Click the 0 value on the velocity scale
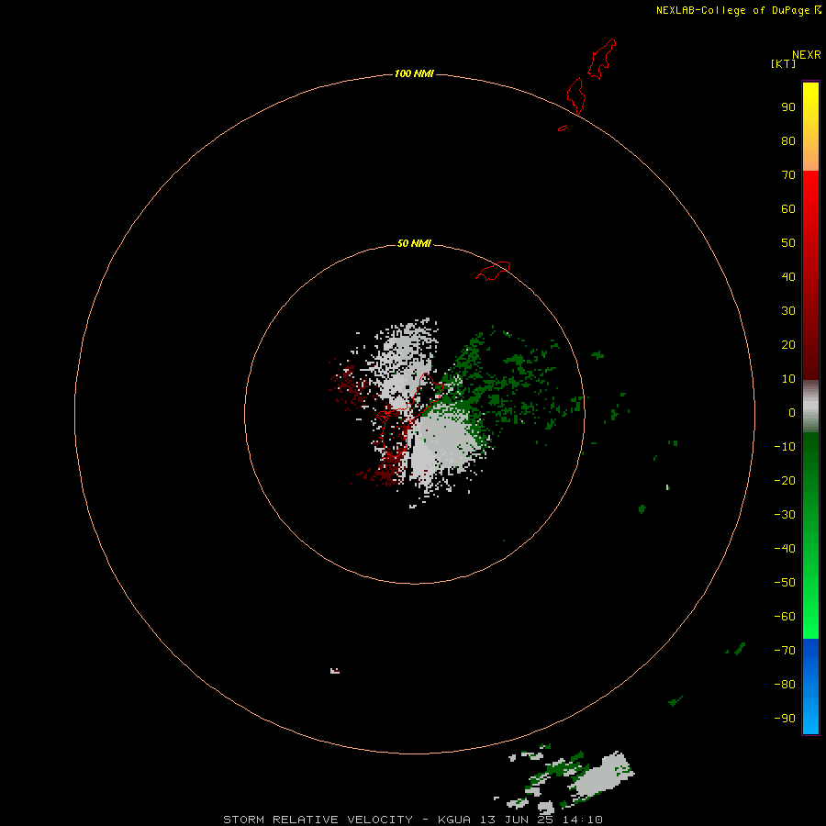Screen dimensions: 826x826 click(792, 413)
